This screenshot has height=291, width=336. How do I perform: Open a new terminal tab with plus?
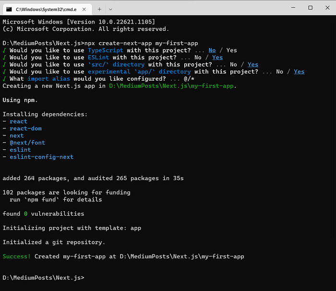(x=99, y=9)
